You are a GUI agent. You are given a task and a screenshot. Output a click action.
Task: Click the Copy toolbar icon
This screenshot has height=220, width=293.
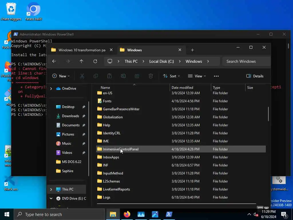point(96,76)
